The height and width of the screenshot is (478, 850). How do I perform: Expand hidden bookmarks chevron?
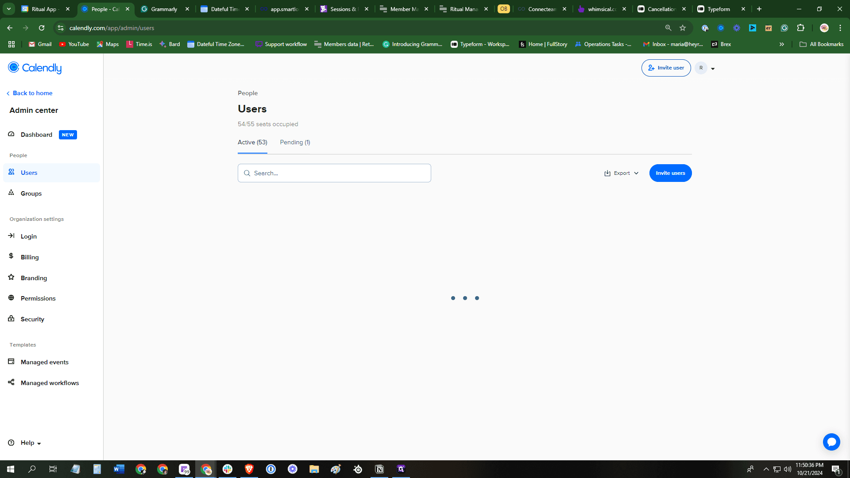(x=782, y=44)
